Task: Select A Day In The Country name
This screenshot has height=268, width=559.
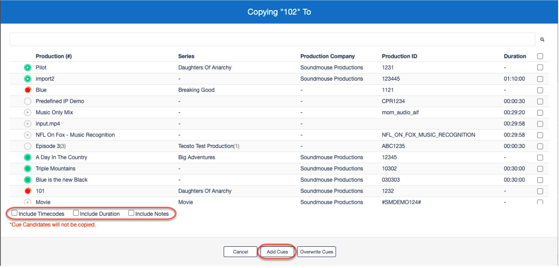Action: 61,157
